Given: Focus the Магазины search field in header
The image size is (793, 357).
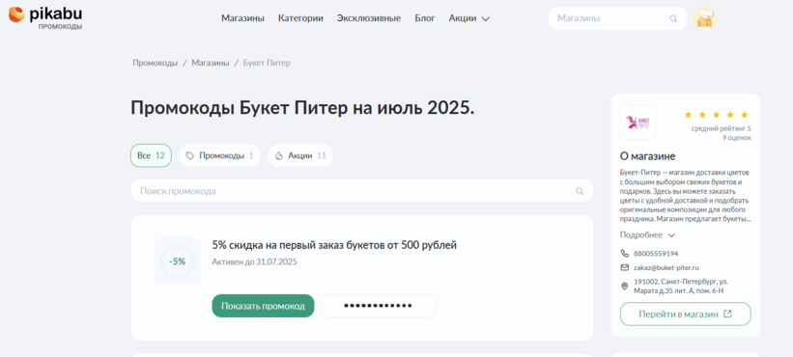Looking at the screenshot, I should tap(617, 18).
